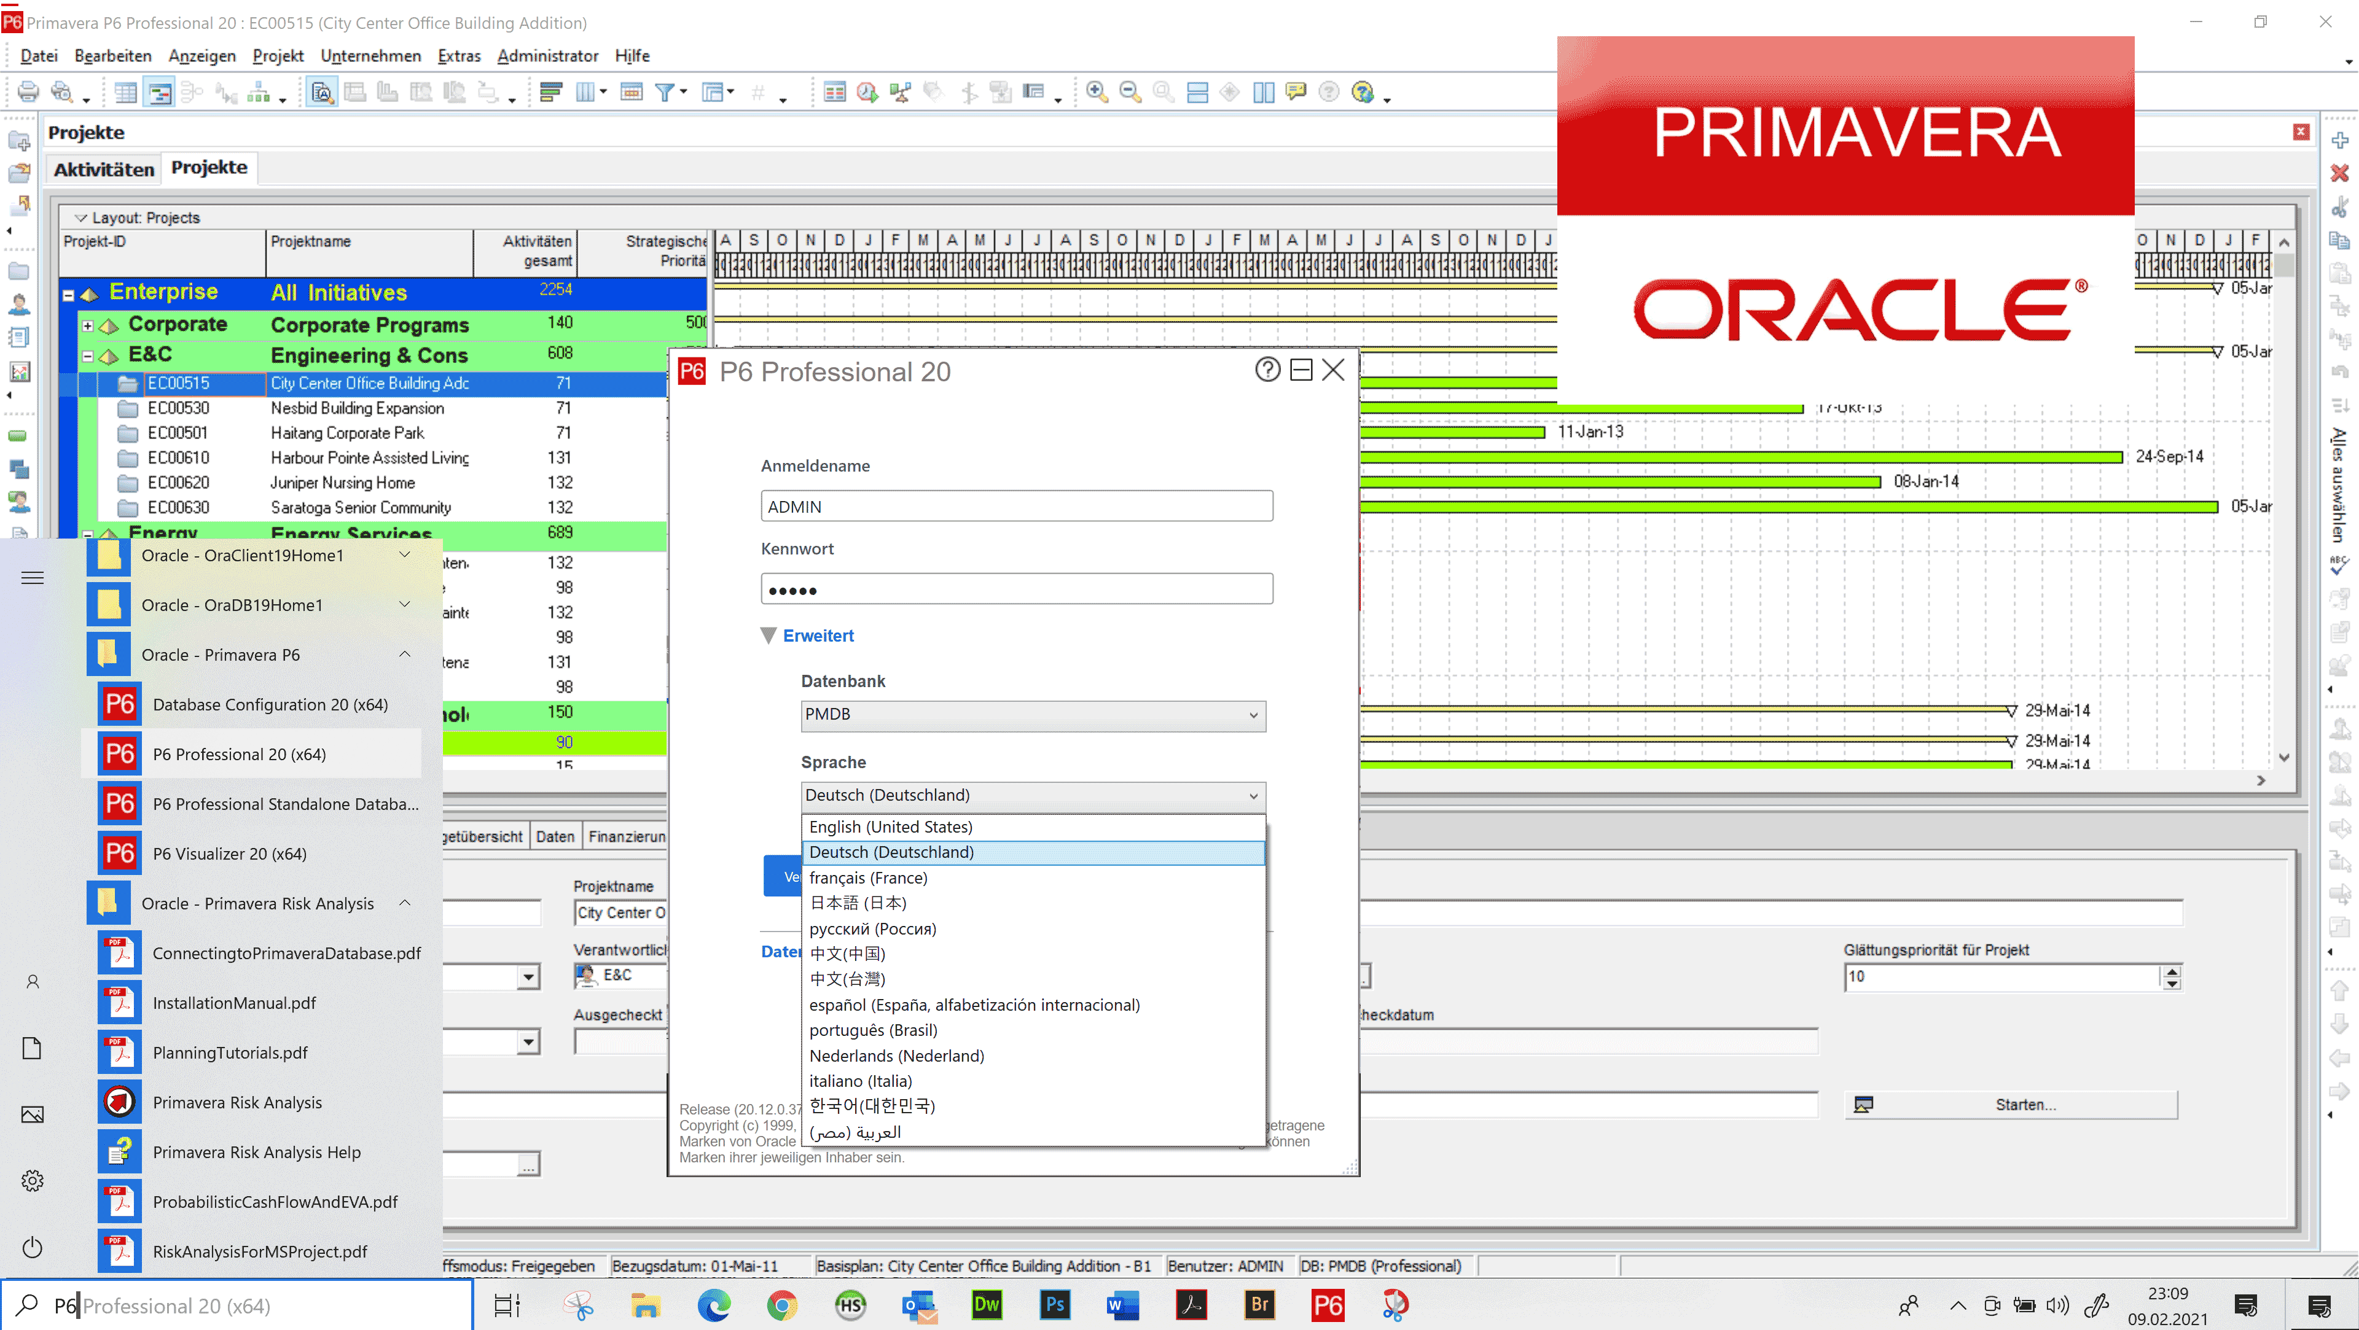Open the Unternehmen menu
The image size is (2359, 1330).
pyautogui.click(x=370, y=56)
